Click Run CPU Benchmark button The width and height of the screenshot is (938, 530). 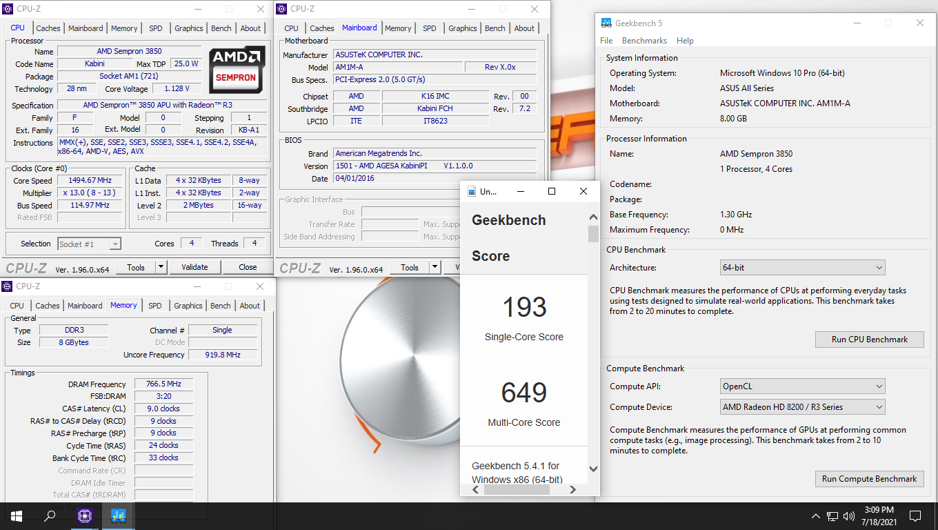(x=869, y=339)
